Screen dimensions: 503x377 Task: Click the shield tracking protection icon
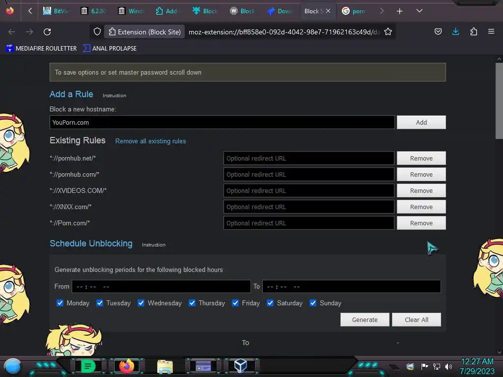coord(97,32)
